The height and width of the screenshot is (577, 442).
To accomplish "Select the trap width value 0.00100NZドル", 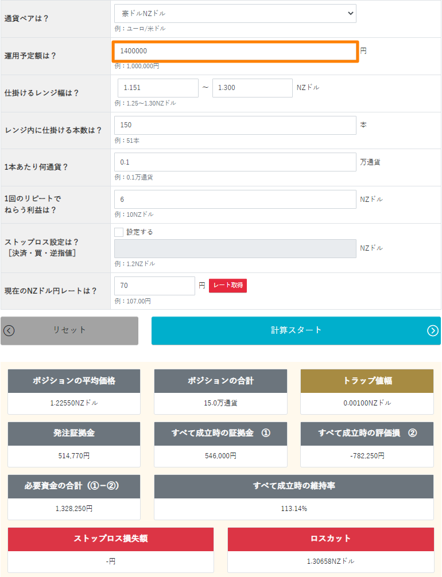I will [x=367, y=403].
